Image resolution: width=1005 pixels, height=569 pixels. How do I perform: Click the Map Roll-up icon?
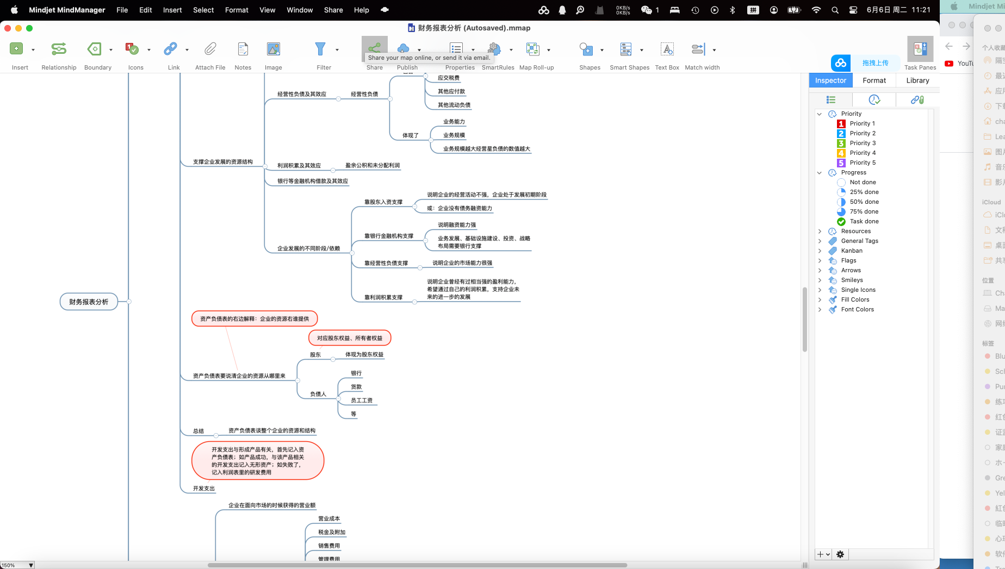tap(532, 49)
